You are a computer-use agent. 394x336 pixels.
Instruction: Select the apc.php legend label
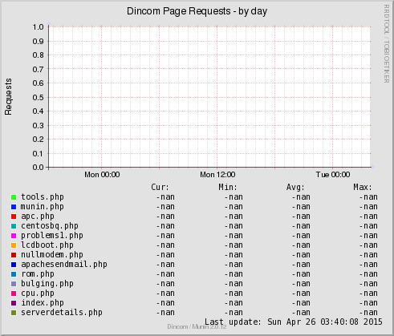point(38,217)
